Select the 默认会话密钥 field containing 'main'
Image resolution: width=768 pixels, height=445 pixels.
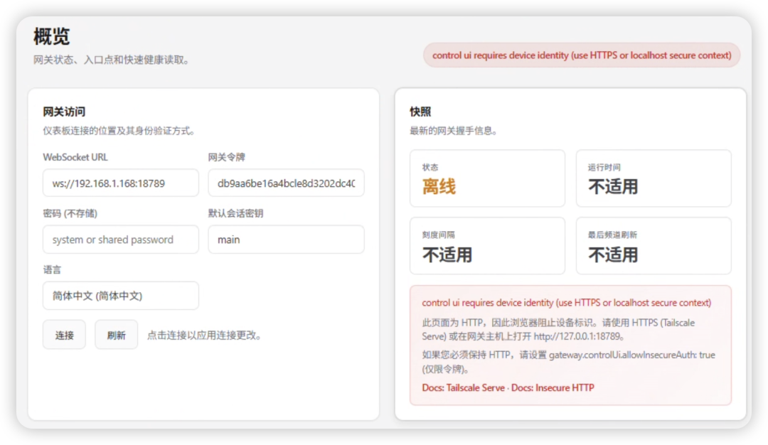pos(285,240)
